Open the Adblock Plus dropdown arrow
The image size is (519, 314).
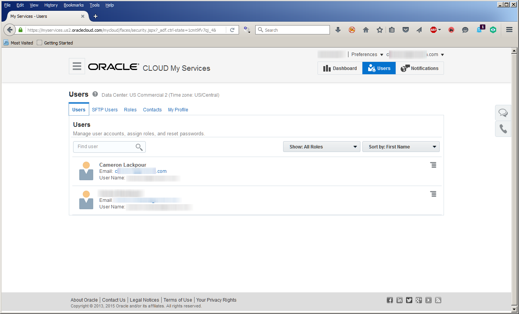pyautogui.click(x=439, y=30)
